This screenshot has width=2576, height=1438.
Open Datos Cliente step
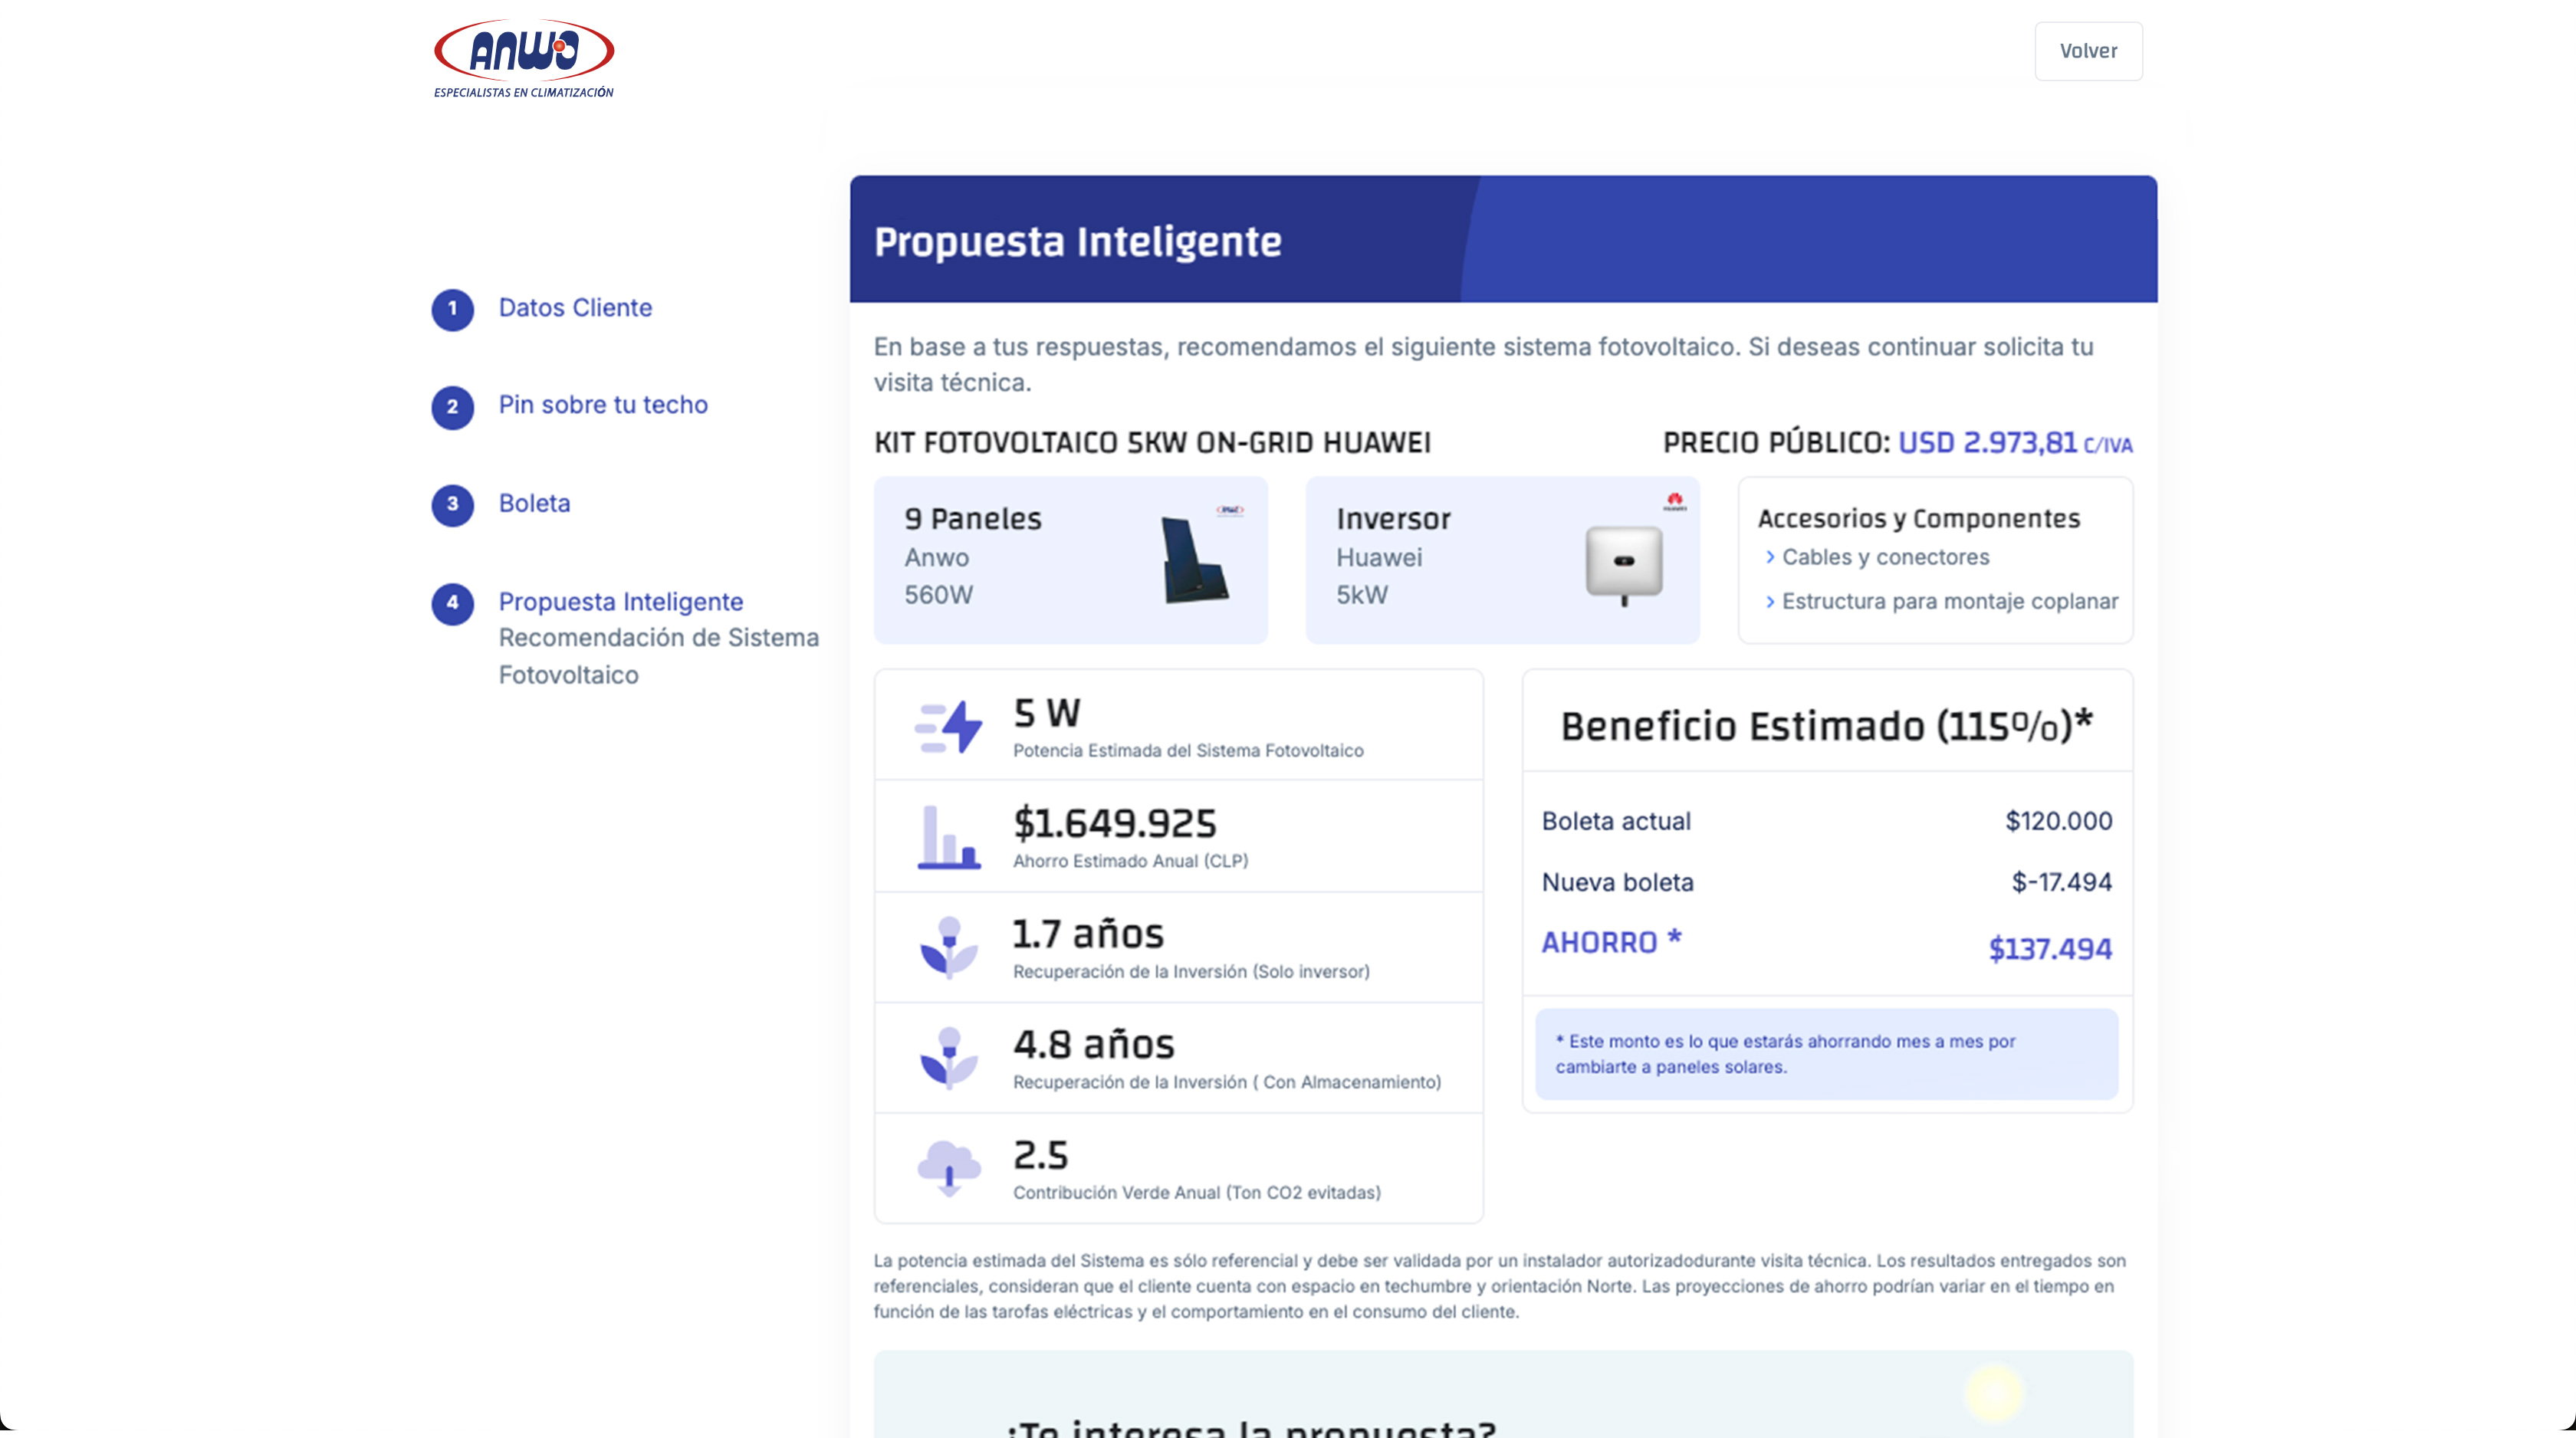click(x=575, y=308)
